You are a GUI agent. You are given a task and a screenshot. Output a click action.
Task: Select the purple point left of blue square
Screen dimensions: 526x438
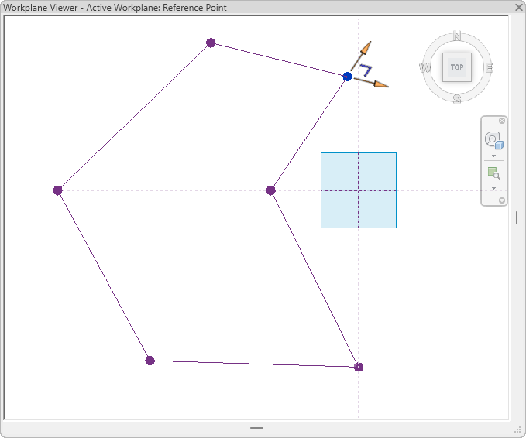270,190
